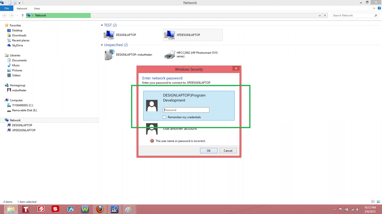
Task: Open Help via the blue question mark
Action: (379, 9)
